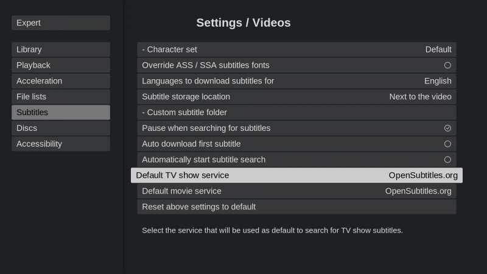
Task: Open Languages to download subtitles for
Action: 296,81
